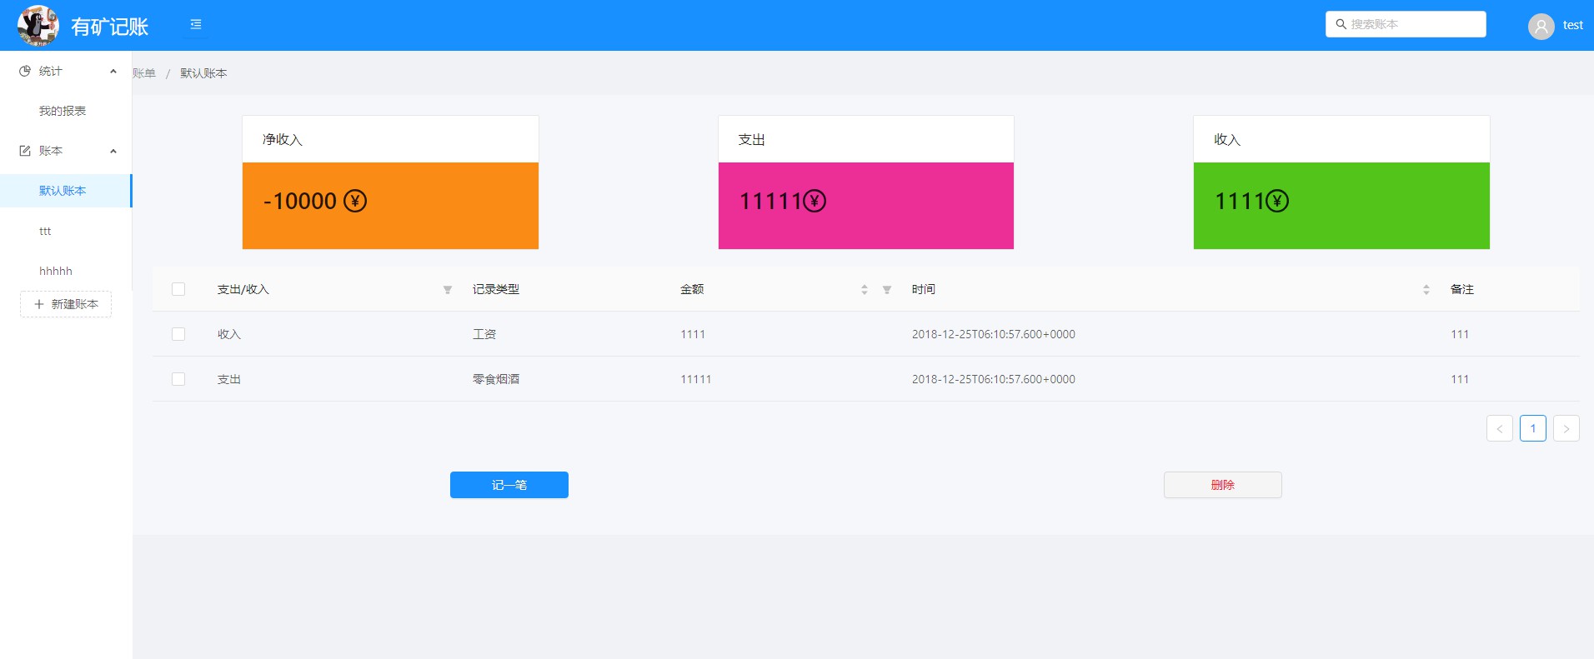Click the plus icon in 新建账本

click(x=38, y=304)
